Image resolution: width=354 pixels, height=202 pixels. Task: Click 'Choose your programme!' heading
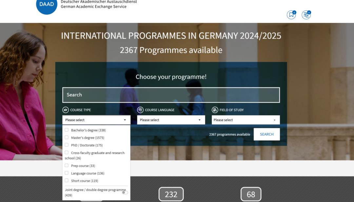(171, 77)
